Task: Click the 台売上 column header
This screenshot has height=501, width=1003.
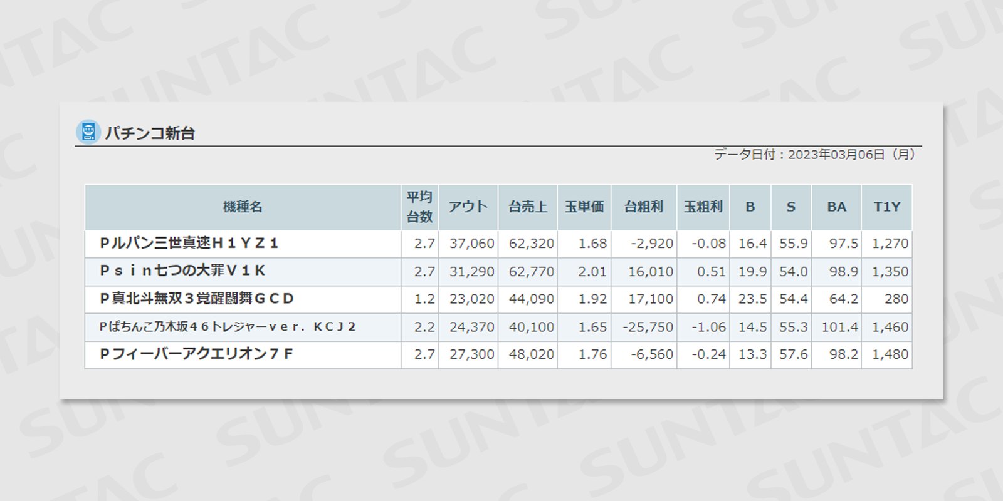Action: (528, 207)
